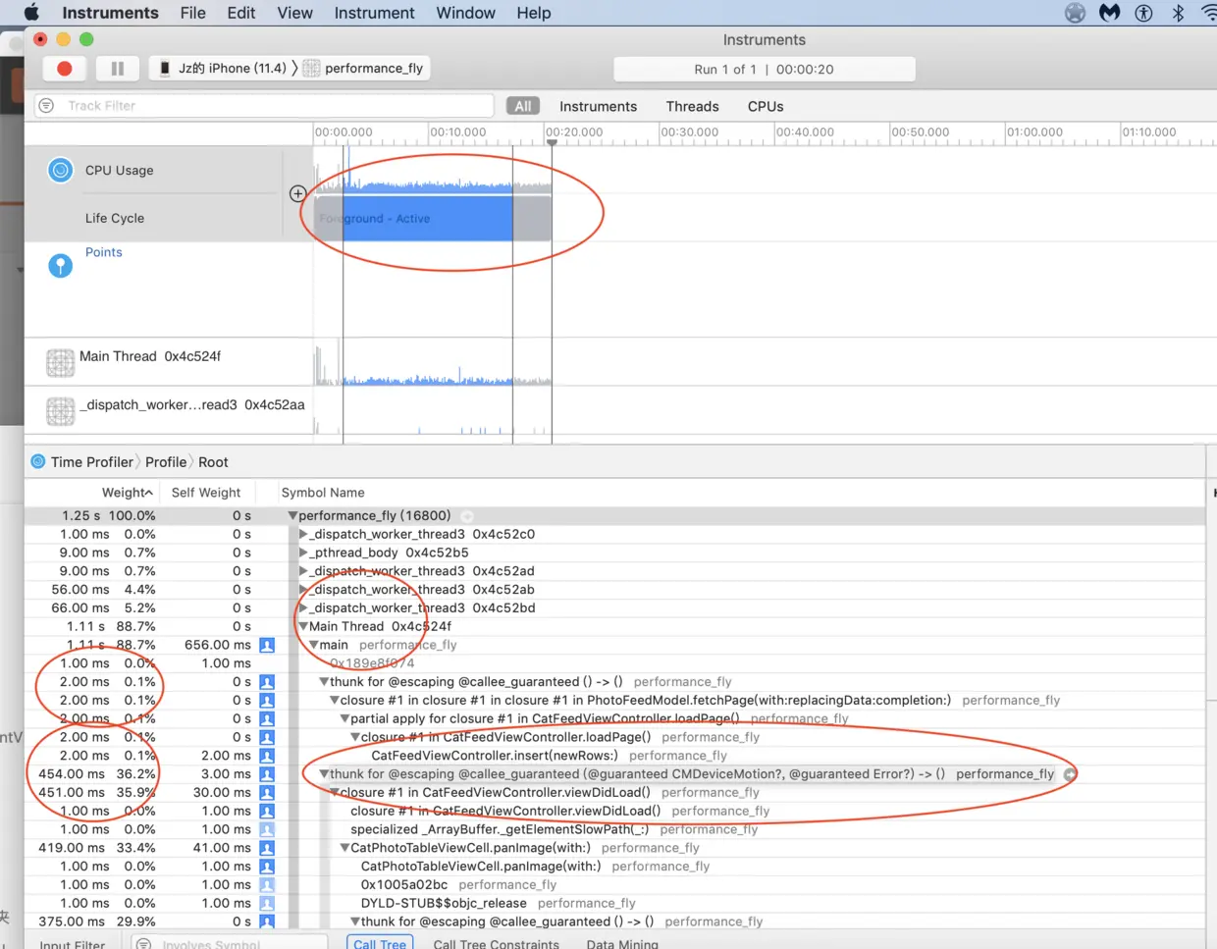Click the Foreground - Active life cycle bar
The height and width of the screenshot is (949, 1217).
432,218
